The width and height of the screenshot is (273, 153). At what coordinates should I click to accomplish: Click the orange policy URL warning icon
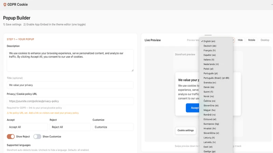(8, 113)
